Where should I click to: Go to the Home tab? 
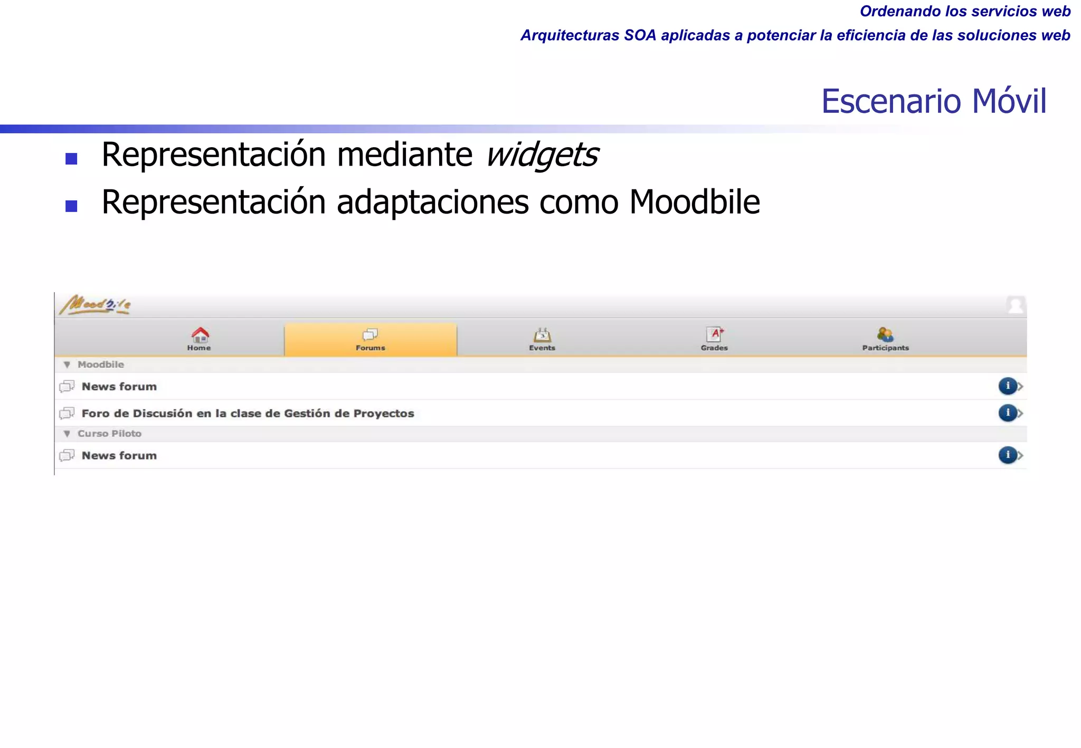tap(199, 339)
